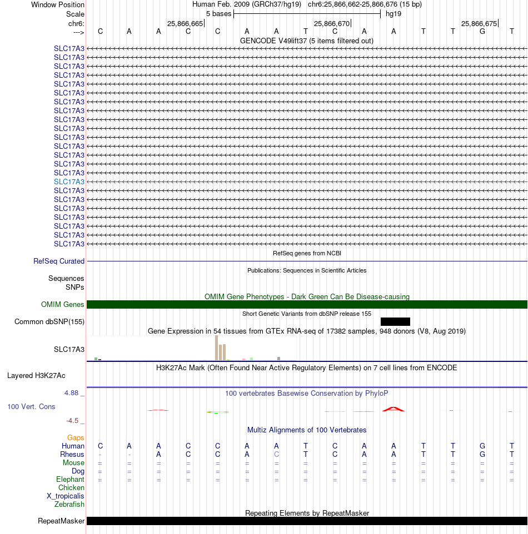Image resolution: width=528 pixels, height=534 pixels.
Task: Click the Rhesus species row label
Action: pos(72,455)
